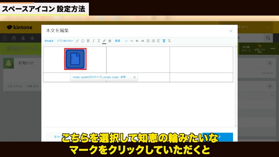The height and width of the screenshot is (157, 279).
Task: Expand the user account dropdown chevron
Action: point(268,27)
